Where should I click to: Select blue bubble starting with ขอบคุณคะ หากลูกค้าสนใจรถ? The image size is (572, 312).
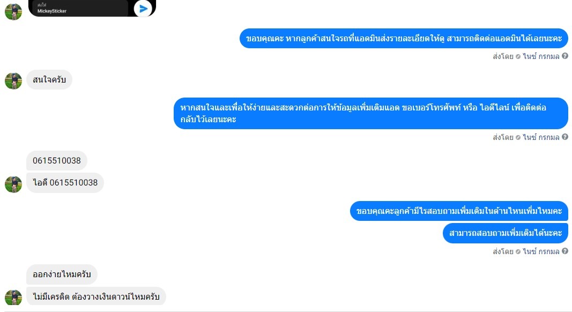pyautogui.click(x=404, y=38)
